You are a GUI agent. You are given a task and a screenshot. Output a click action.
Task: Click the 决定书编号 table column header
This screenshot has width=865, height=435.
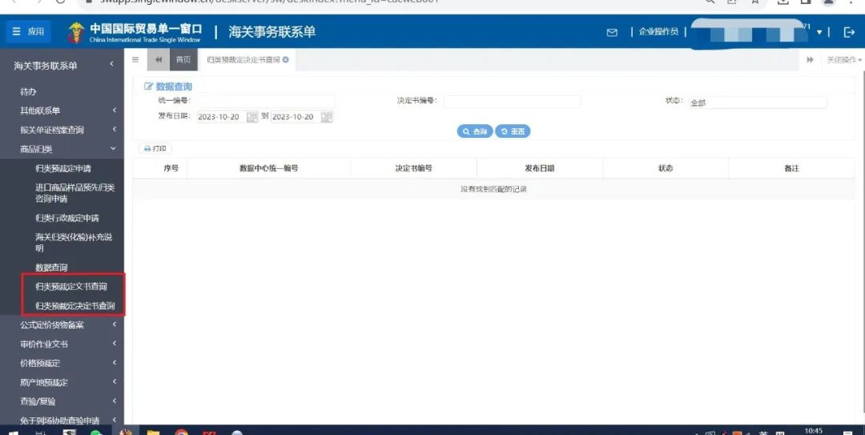tap(414, 168)
